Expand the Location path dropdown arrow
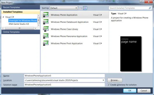The width and height of the screenshot is (154, 95). (x=103, y=80)
